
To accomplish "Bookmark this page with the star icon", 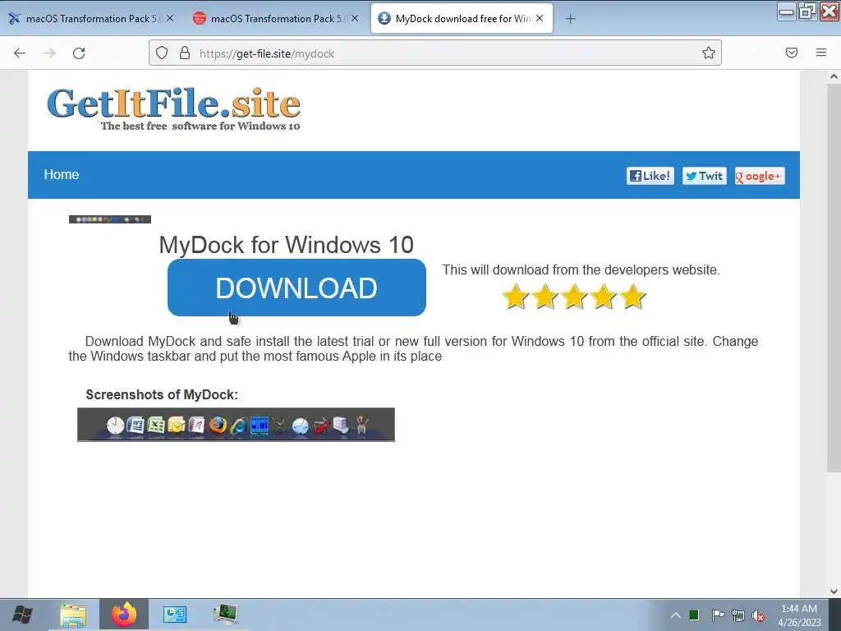I will [709, 53].
